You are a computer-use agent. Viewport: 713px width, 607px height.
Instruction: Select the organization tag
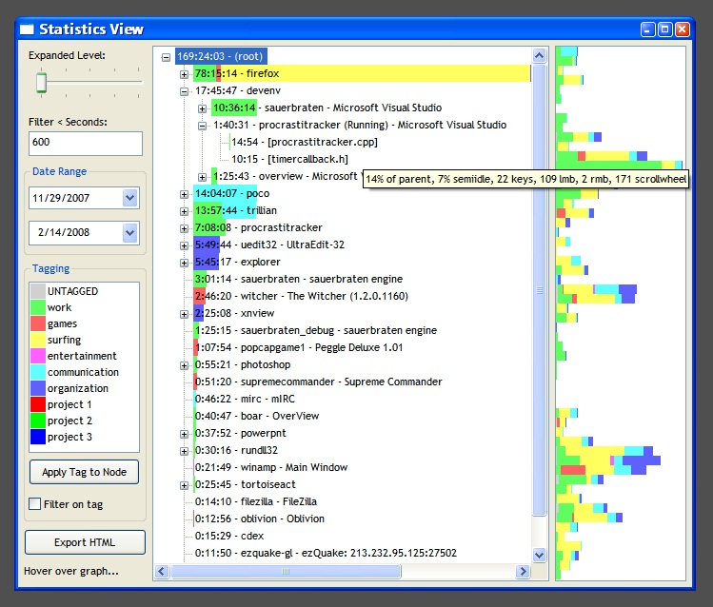78,388
